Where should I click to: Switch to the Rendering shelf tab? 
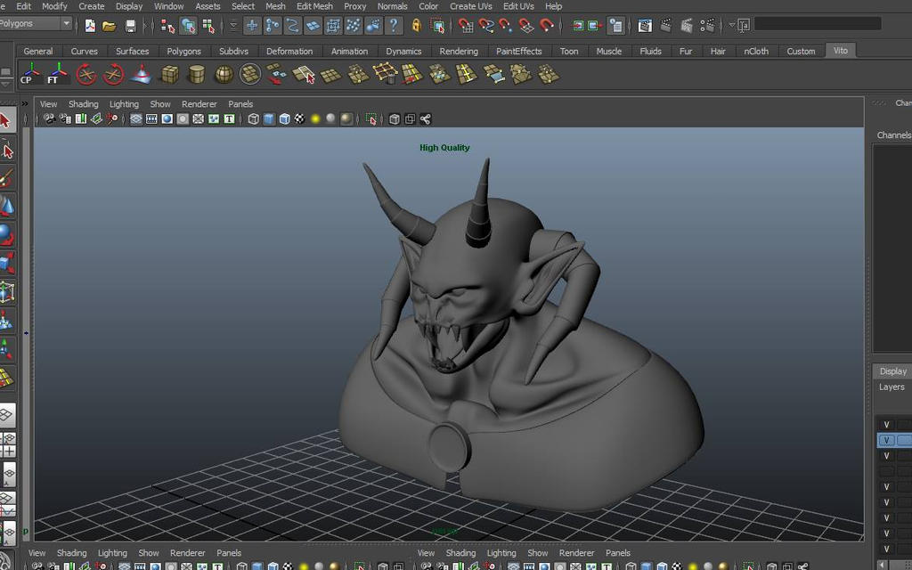click(459, 51)
